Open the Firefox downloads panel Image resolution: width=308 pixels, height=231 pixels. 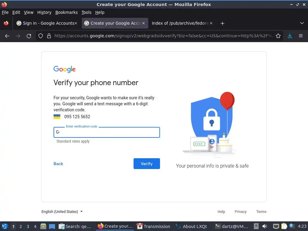(x=290, y=36)
